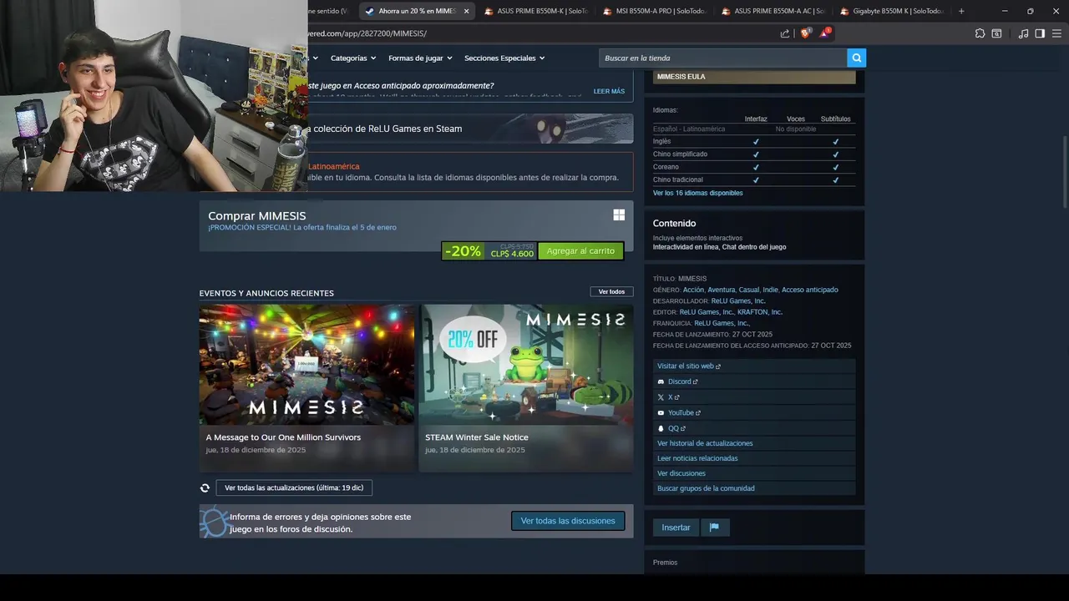The height and width of the screenshot is (601, 1069).
Task: Click the Insertar button
Action: tap(676, 528)
